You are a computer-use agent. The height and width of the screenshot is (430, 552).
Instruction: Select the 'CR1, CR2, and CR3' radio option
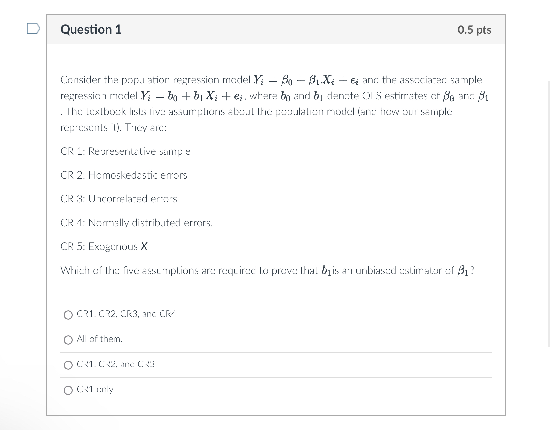(x=68, y=365)
